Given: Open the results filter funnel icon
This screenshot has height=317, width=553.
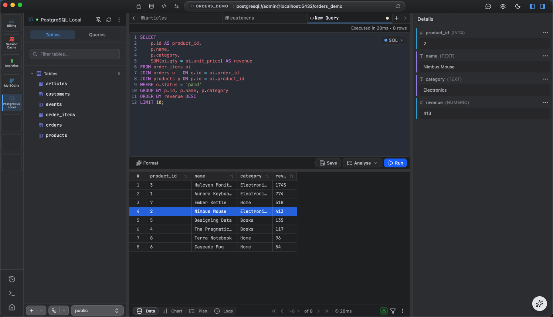Looking at the screenshot, I should pyautogui.click(x=393, y=311).
